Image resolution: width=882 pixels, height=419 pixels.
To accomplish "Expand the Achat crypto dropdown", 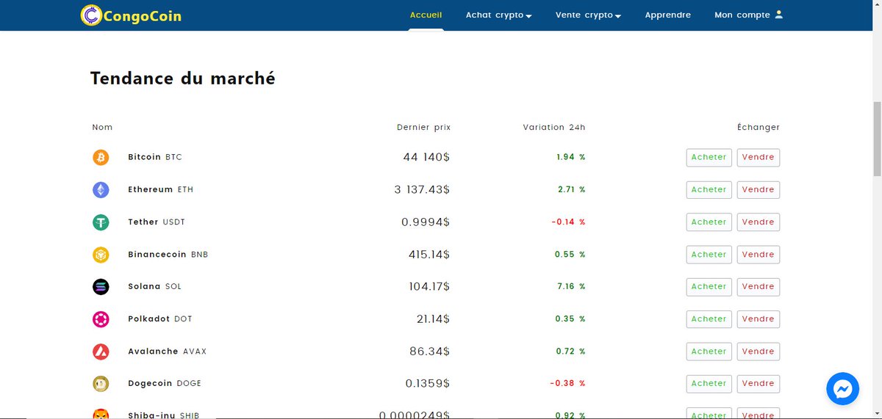I will tap(498, 15).
